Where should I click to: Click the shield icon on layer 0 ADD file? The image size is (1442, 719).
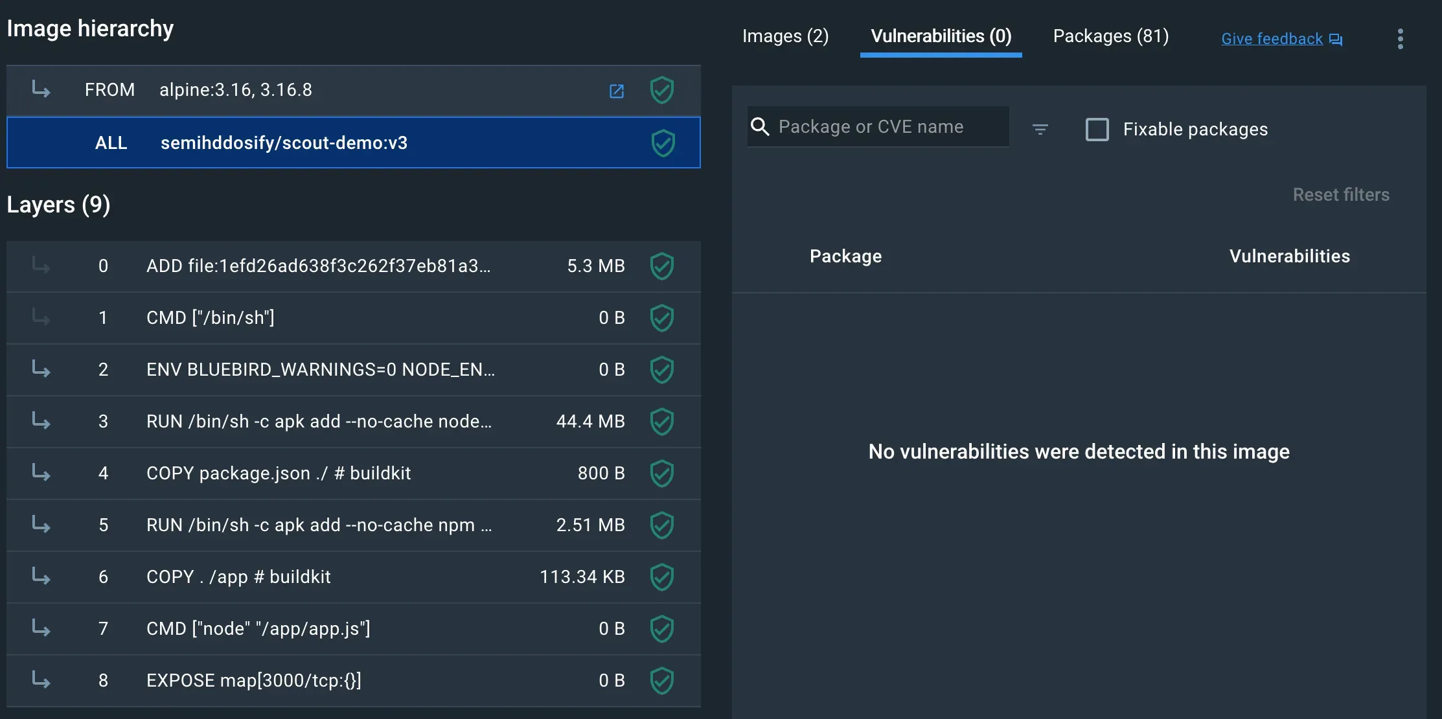662,266
